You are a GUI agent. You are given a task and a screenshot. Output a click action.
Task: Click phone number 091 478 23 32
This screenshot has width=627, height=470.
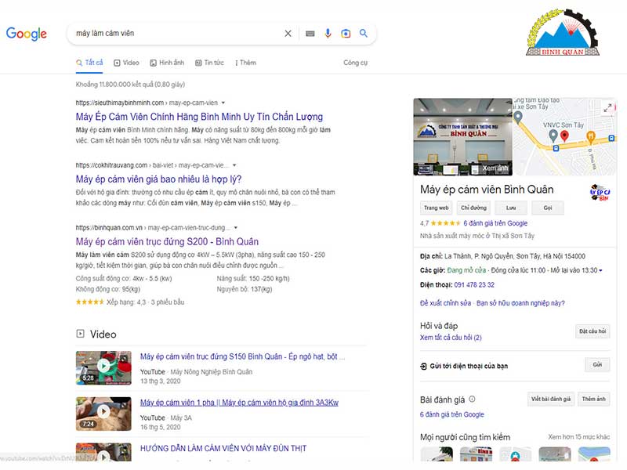point(474,285)
